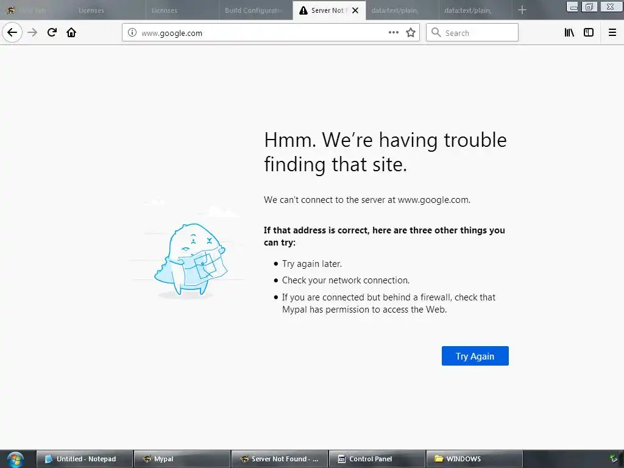Open the Windows Start button

click(x=15, y=459)
